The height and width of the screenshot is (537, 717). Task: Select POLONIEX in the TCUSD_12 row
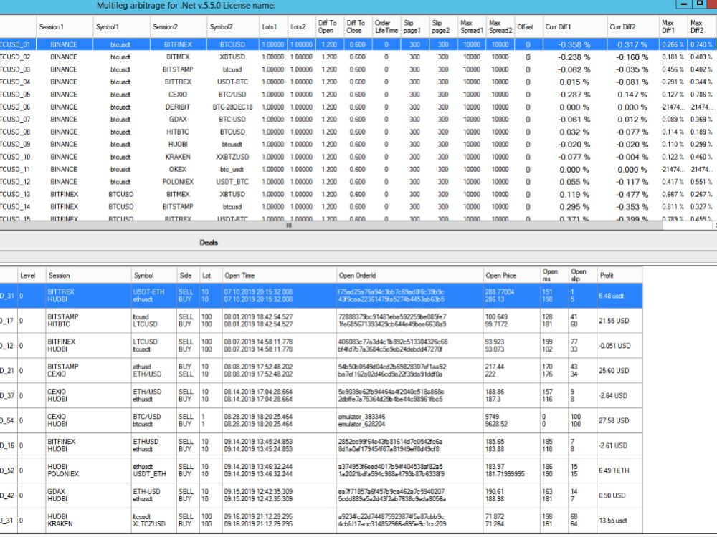[x=179, y=182]
